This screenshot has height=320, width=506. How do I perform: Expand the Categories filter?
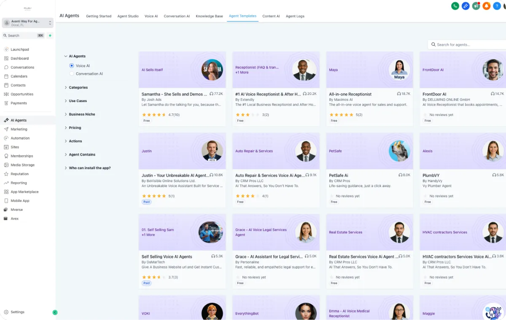pos(66,87)
